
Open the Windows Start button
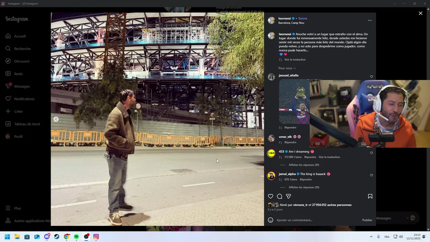click(x=7, y=237)
